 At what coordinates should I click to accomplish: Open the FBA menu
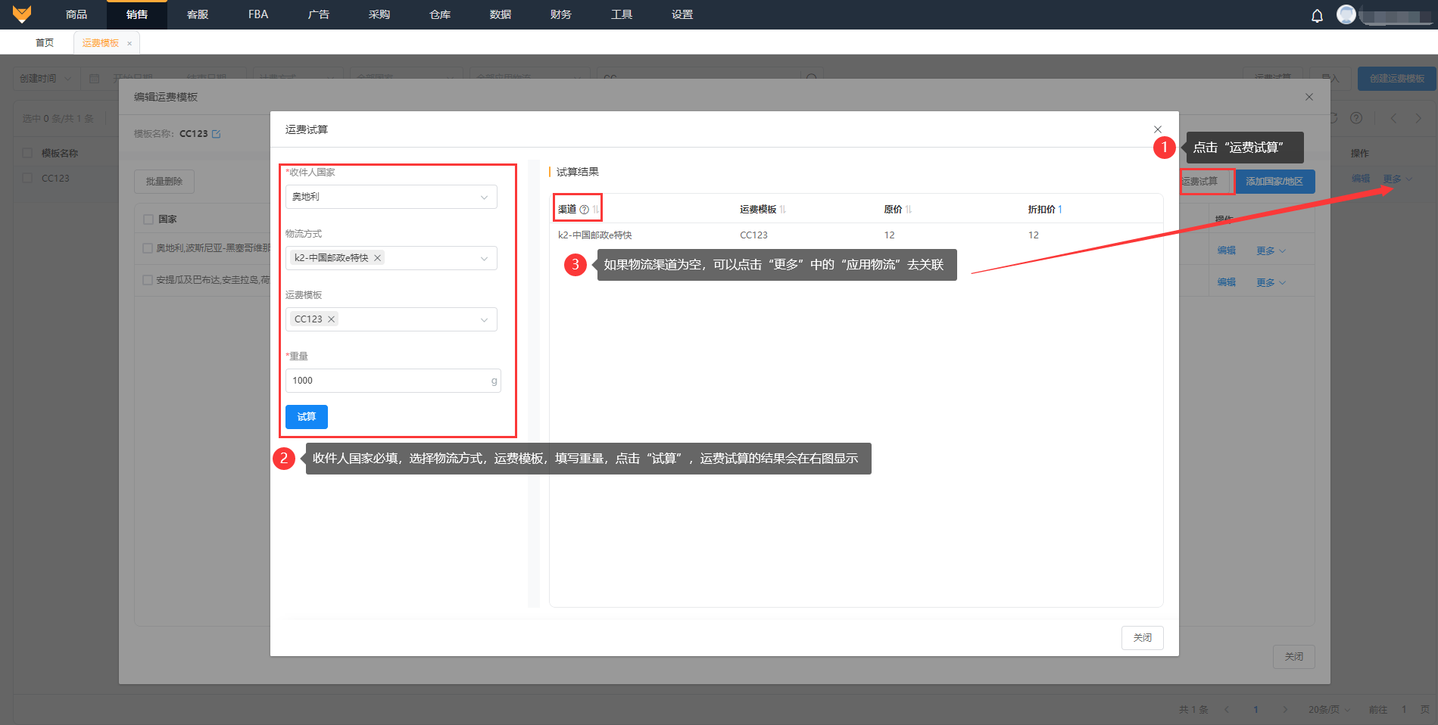click(258, 14)
